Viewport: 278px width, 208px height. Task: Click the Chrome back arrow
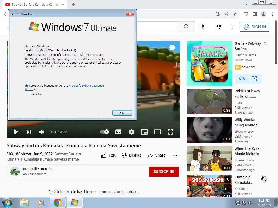[x=6, y=14]
